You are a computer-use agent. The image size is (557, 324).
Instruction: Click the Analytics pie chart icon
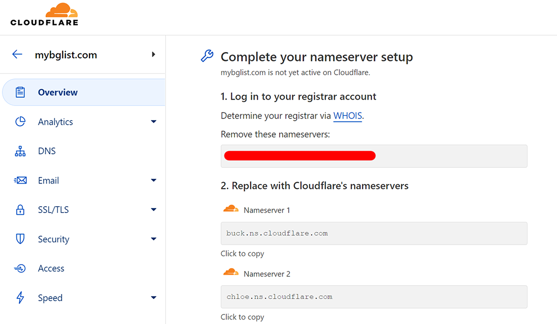[20, 122]
